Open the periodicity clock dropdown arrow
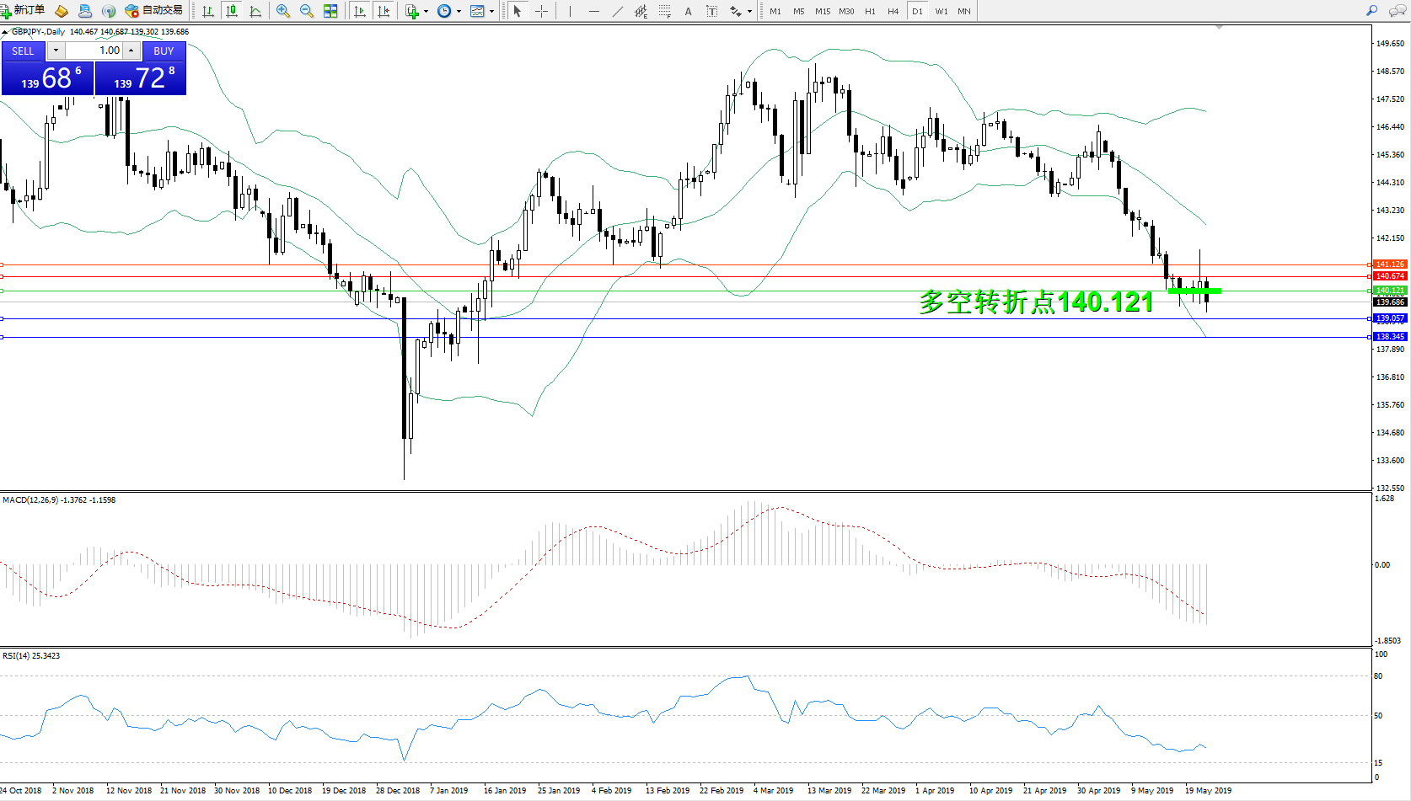Image resolution: width=1411 pixels, height=801 pixels. coord(459,12)
